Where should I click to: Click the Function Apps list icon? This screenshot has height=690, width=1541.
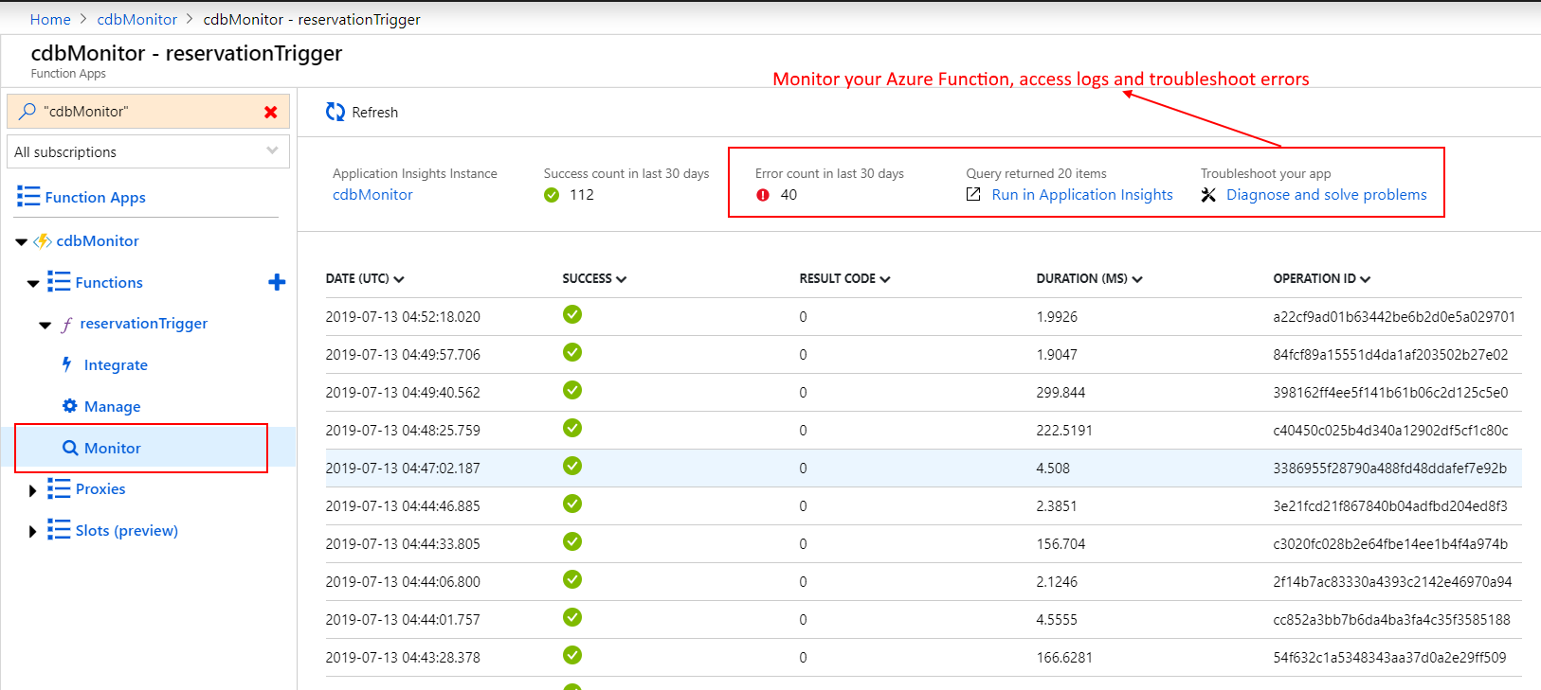click(28, 197)
